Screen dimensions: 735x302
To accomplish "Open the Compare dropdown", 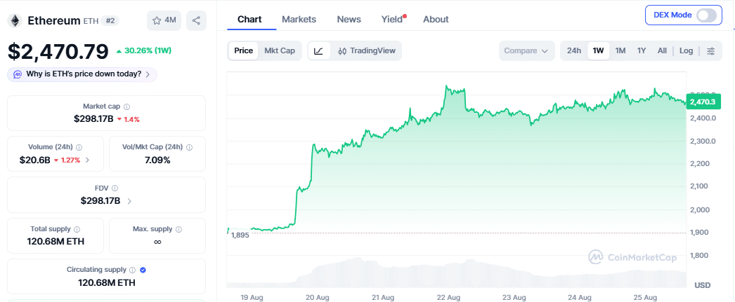I will pyautogui.click(x=526, y=50).
